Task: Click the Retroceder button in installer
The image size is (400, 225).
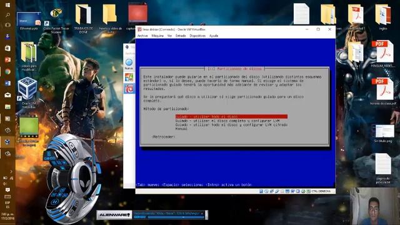Action: (x=163, y=137)
